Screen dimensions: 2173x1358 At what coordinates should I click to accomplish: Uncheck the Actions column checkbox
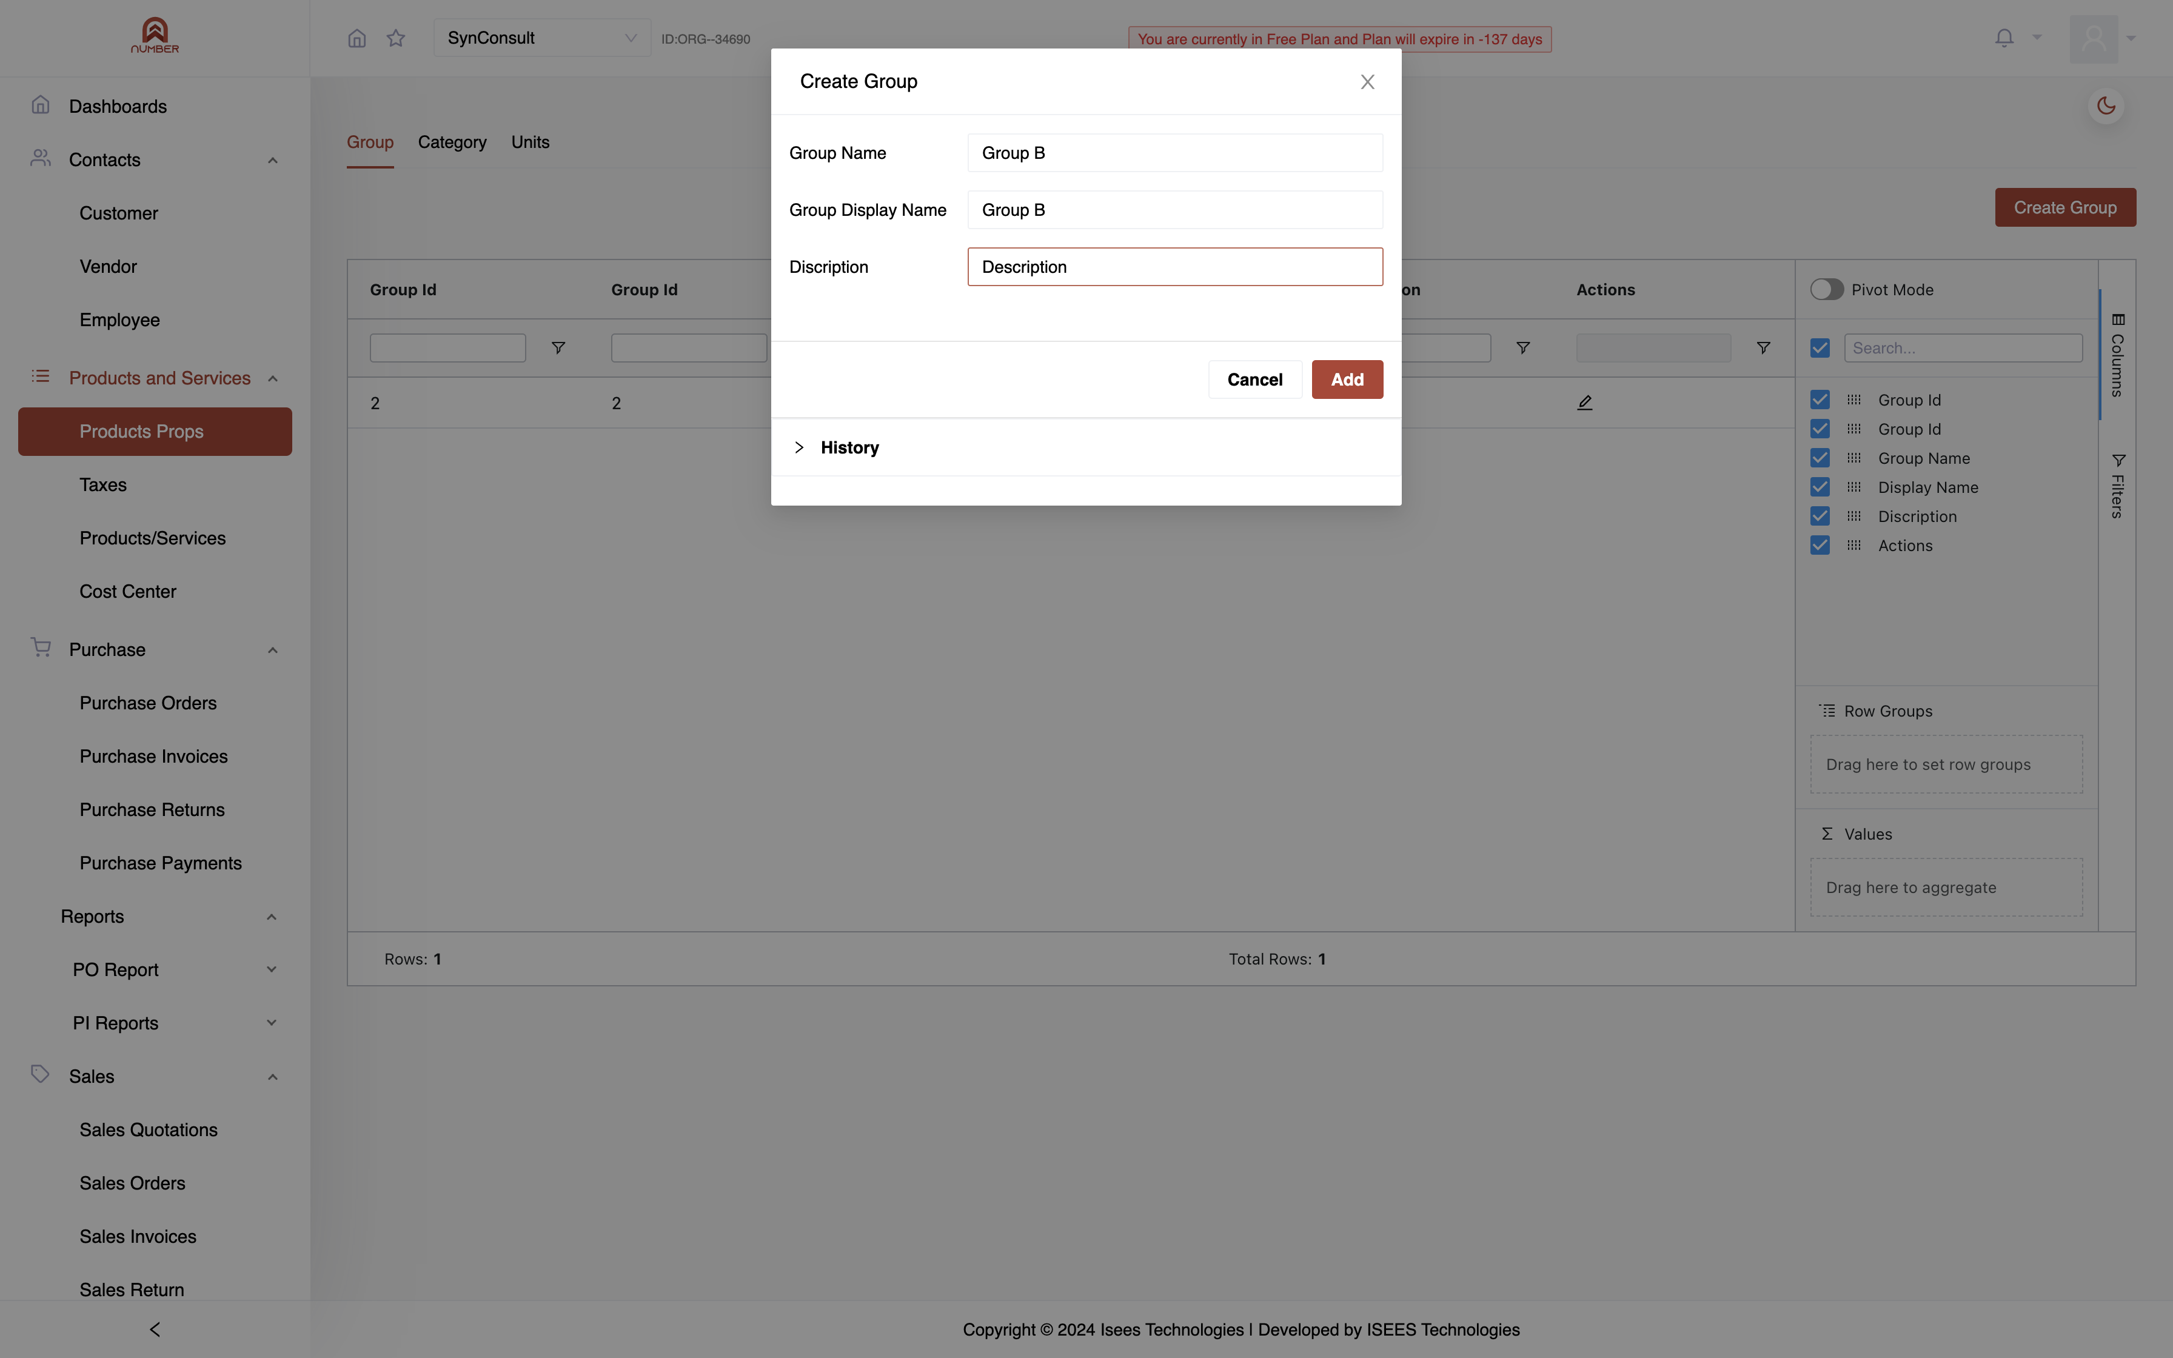(1820, 545)
